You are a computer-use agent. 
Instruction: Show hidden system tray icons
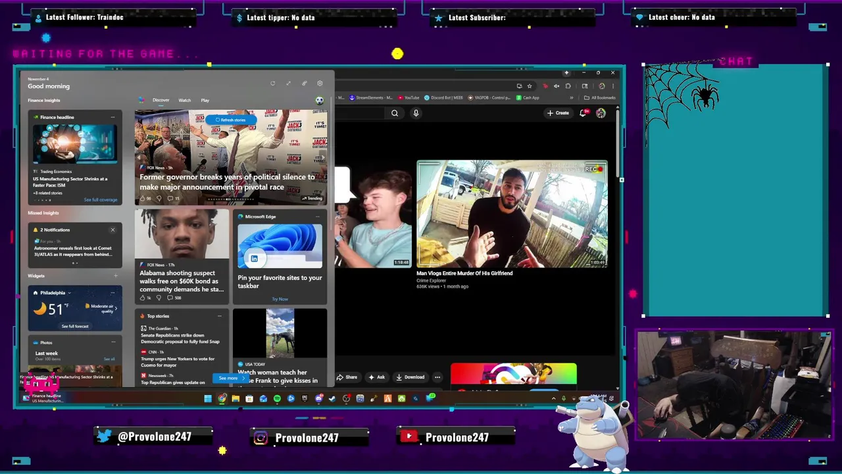coord(553,398)
